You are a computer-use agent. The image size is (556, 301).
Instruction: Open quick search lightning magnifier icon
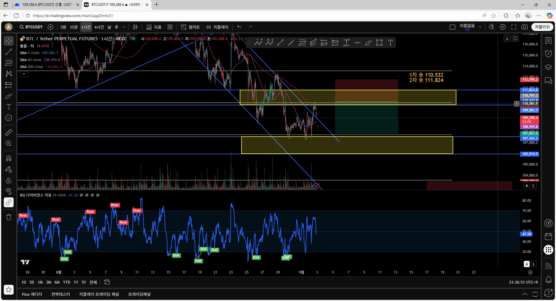pyautogui.click(x=492, y=27)
